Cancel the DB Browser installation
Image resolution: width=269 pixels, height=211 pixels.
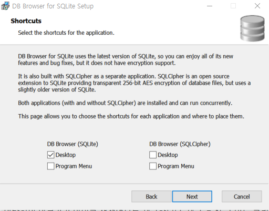click(x=242, y=196)
